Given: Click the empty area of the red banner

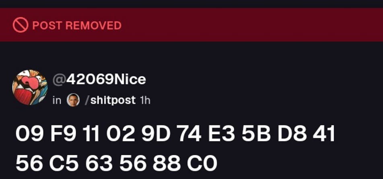Looking at the screenshot, I should tap(249, 25).
